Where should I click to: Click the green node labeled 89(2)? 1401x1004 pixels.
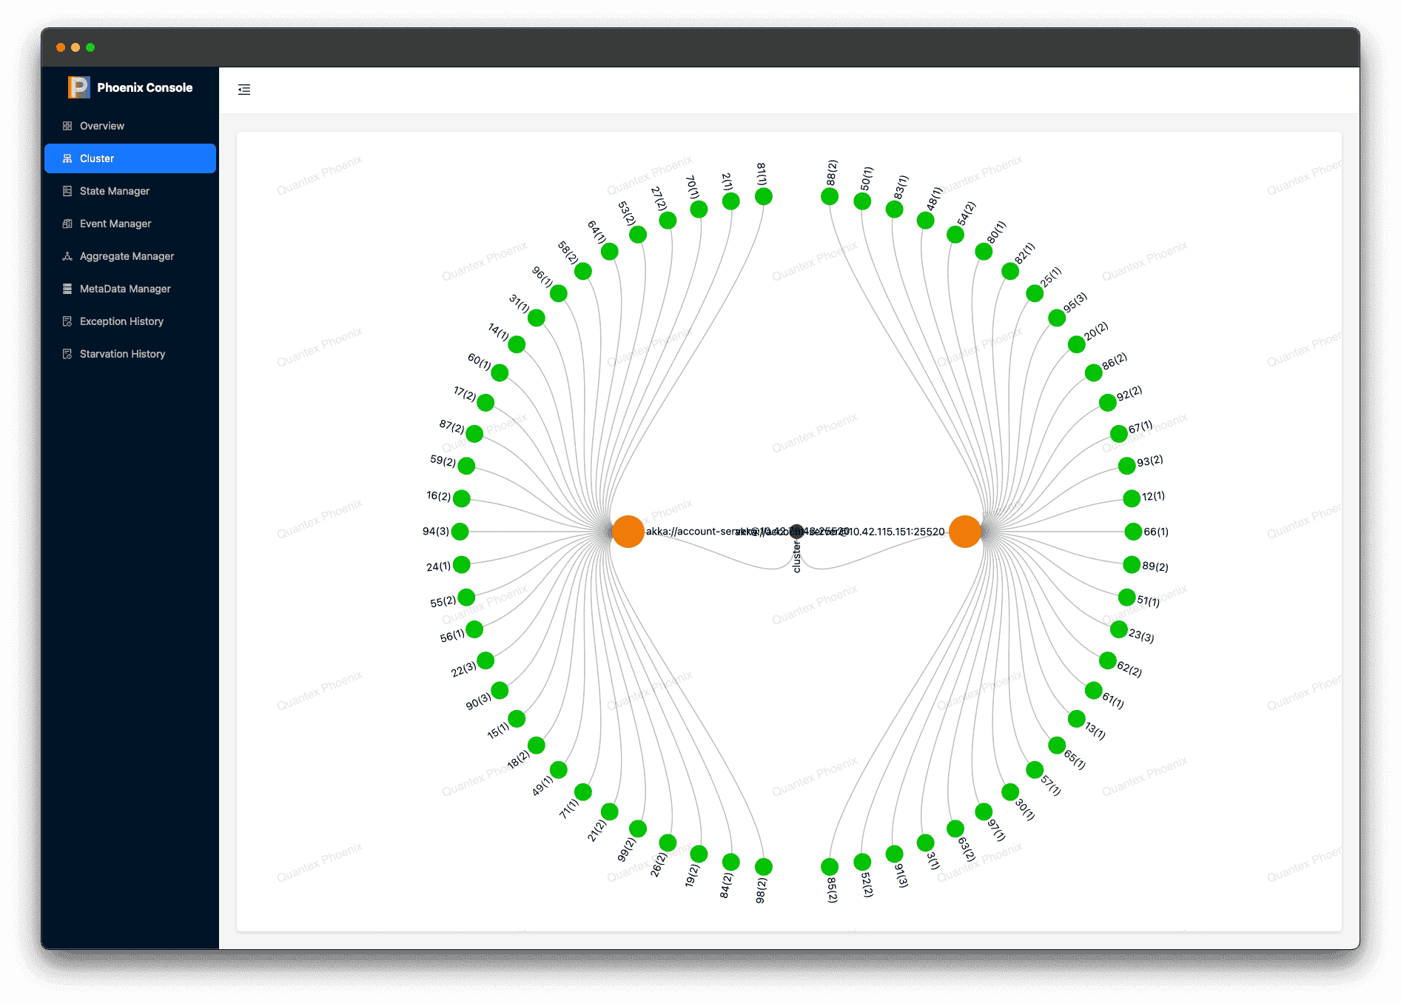click(1132, 565)
